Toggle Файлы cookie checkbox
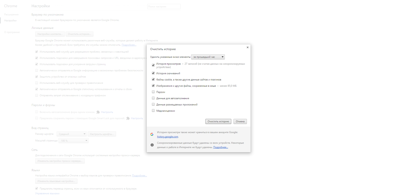Image resolution: width=397 pixels, height=196 pixels. click(153, 79)
